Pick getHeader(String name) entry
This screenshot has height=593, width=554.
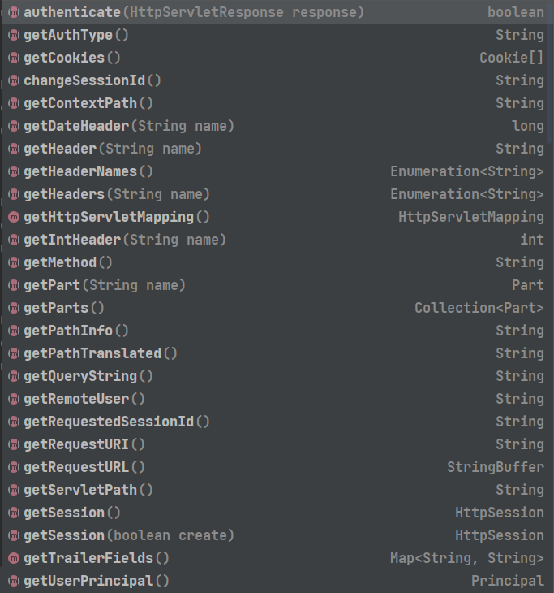[274, 149]
